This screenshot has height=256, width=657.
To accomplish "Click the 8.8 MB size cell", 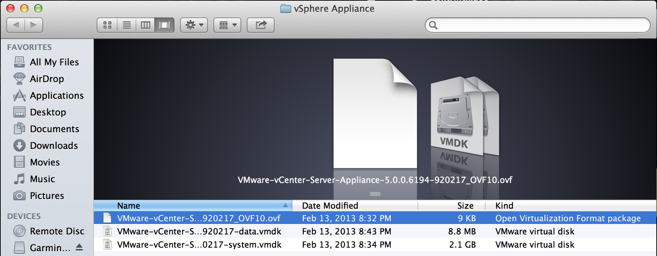I will [x=462, y=231].
